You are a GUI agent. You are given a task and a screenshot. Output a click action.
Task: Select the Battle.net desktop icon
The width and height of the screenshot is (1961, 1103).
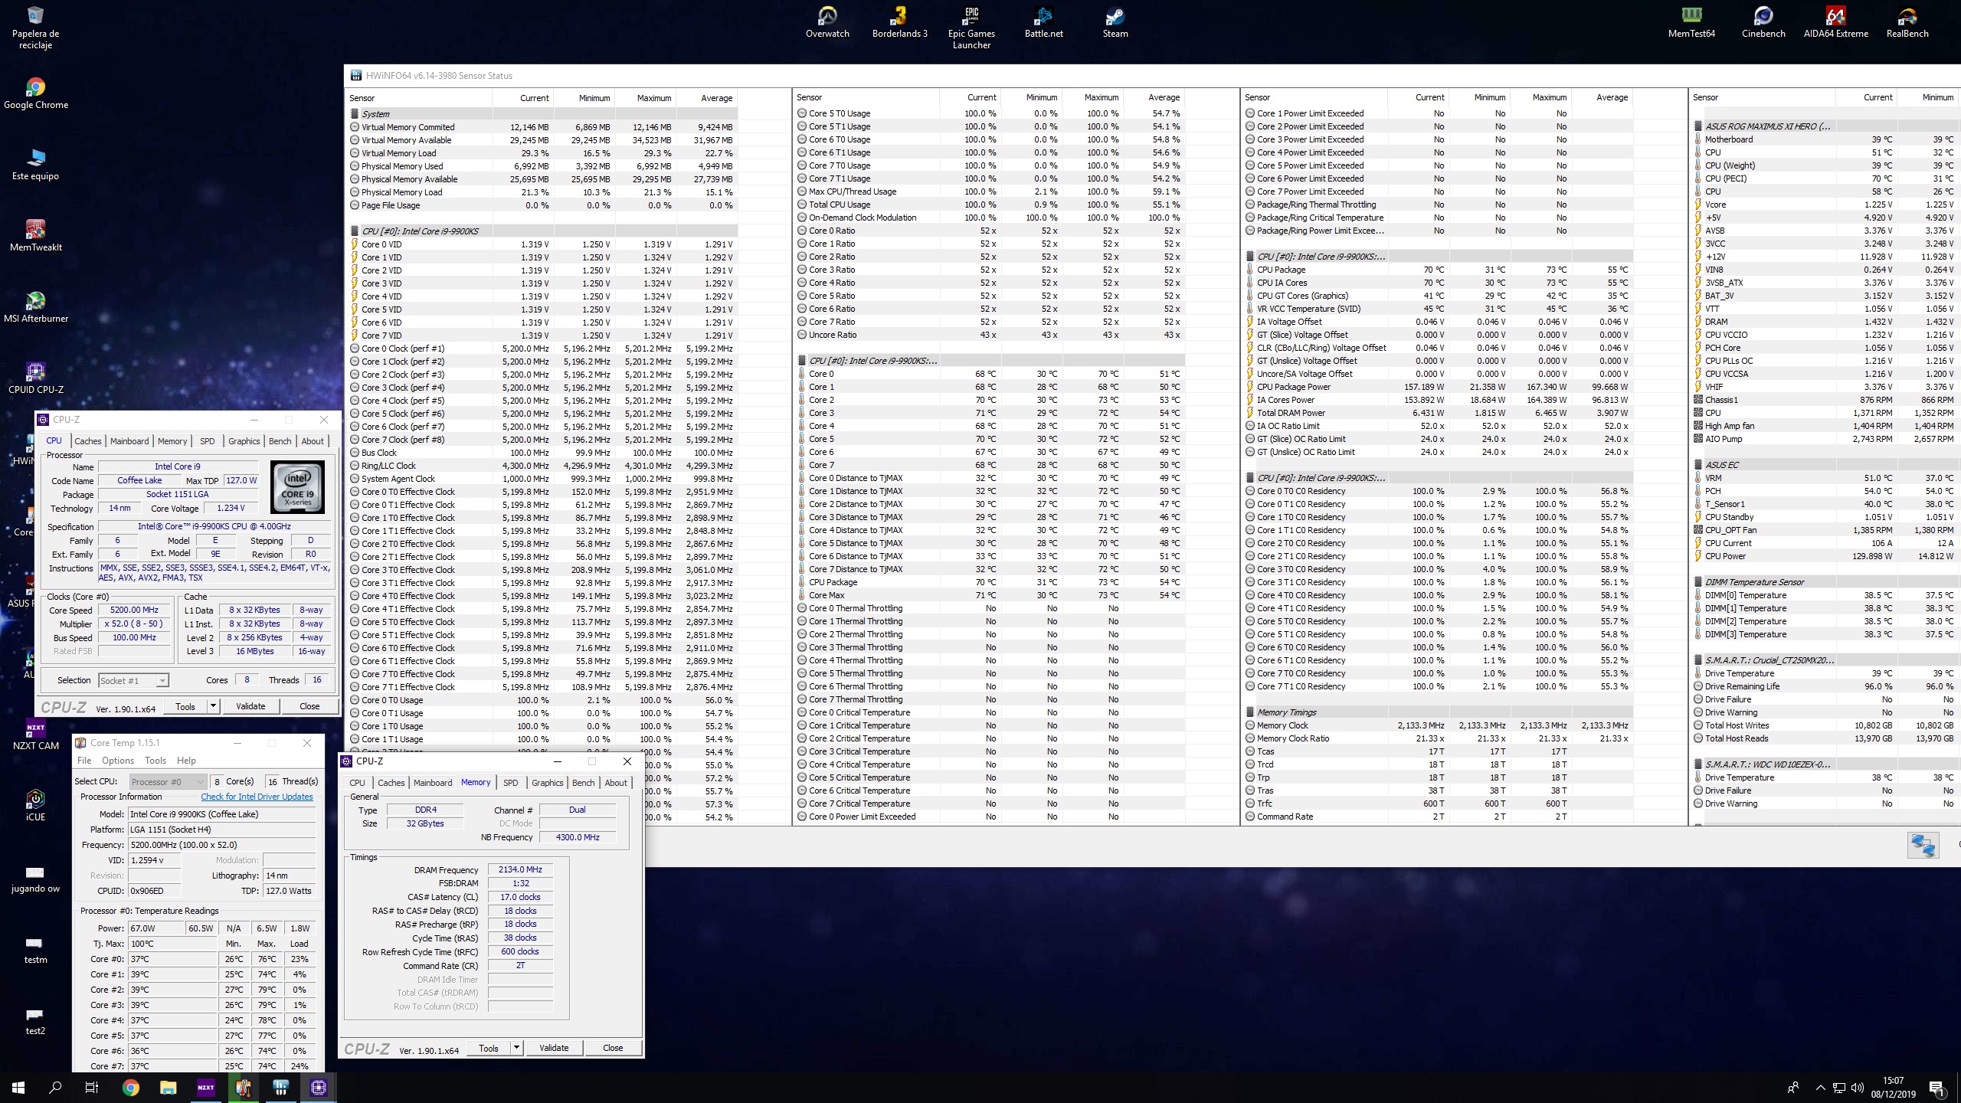click(1043, 21)
